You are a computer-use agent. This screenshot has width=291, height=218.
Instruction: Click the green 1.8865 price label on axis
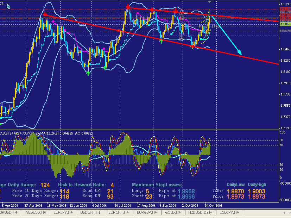(285, 24)
